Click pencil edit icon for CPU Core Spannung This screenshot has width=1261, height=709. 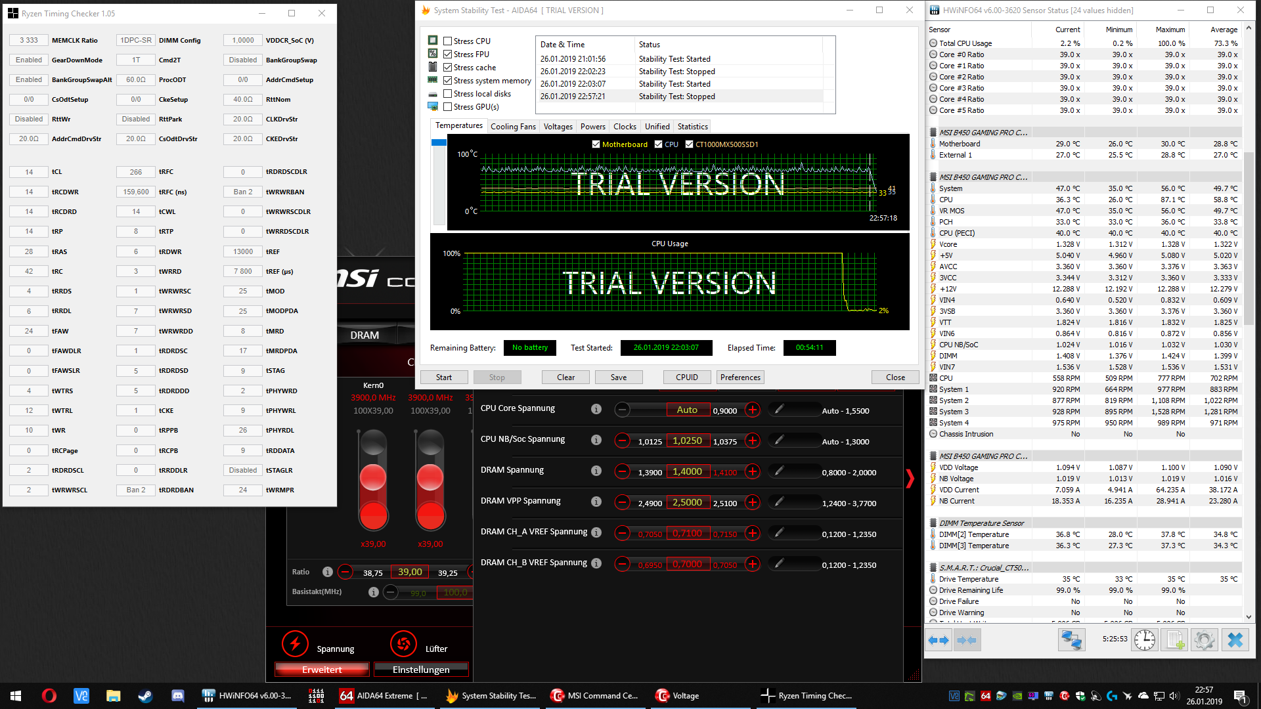[779, 410]
